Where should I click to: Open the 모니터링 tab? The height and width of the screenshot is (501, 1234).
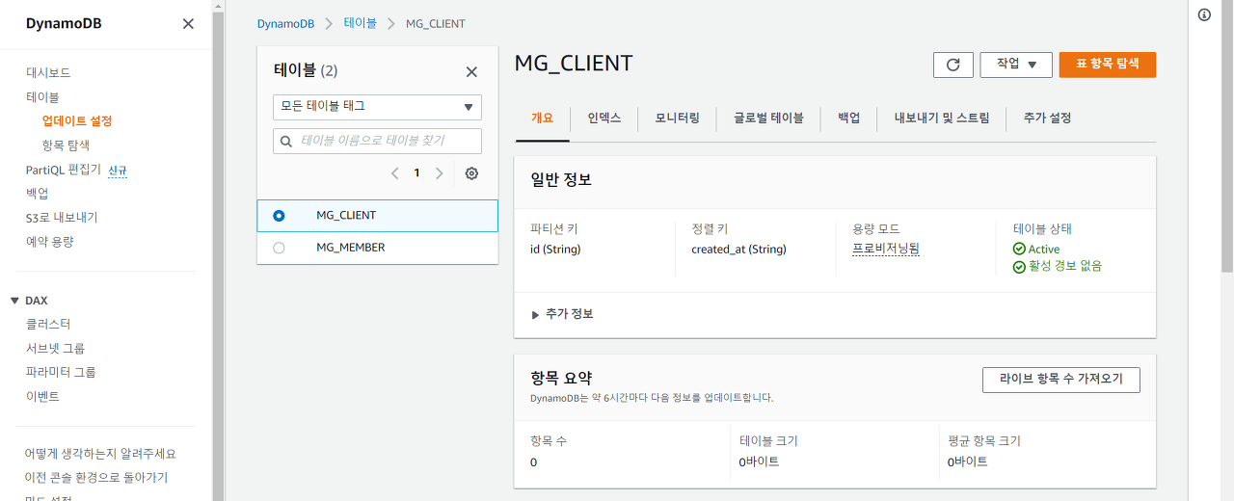click(678, 118)
